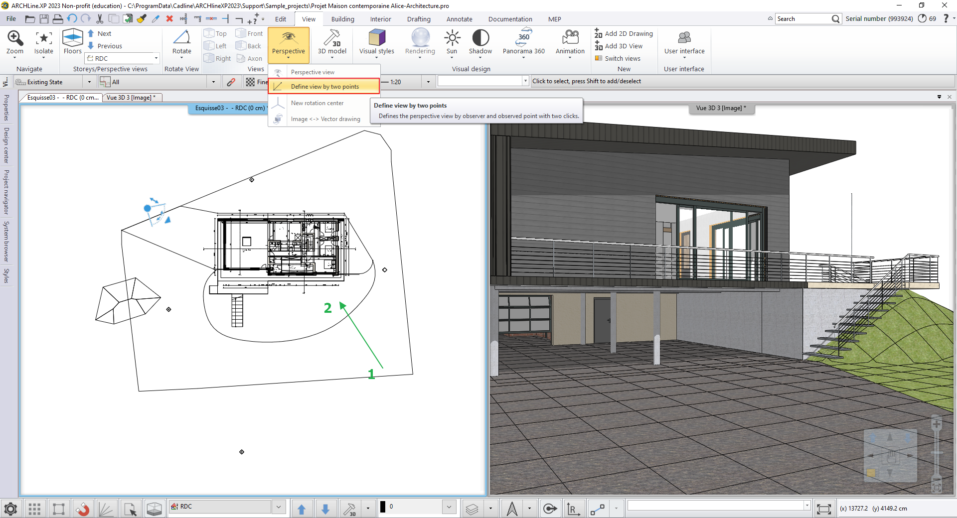Open the Panorama 360 tool
Viewport: 957px width, 518px height.
click(523, 38)
